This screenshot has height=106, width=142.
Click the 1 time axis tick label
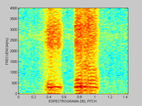(95, 97)
